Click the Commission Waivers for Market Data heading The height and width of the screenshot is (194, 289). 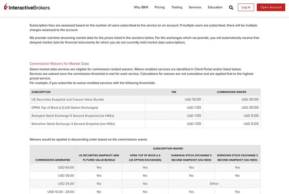coord(59,64)
